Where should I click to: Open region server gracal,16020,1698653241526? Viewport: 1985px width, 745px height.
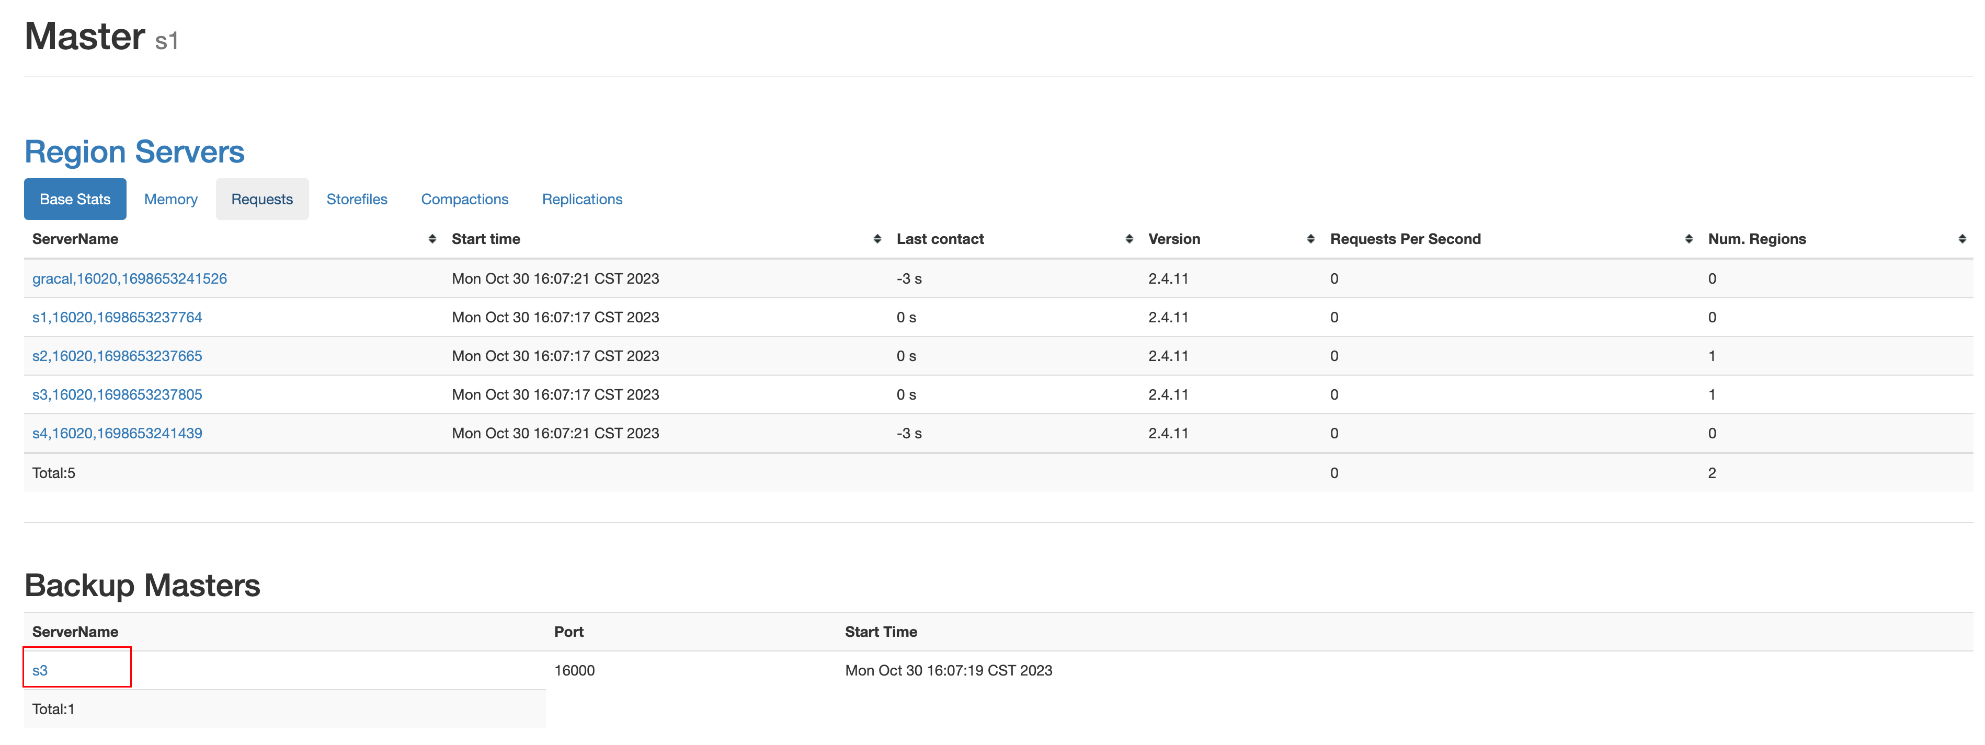click(130, 278)
